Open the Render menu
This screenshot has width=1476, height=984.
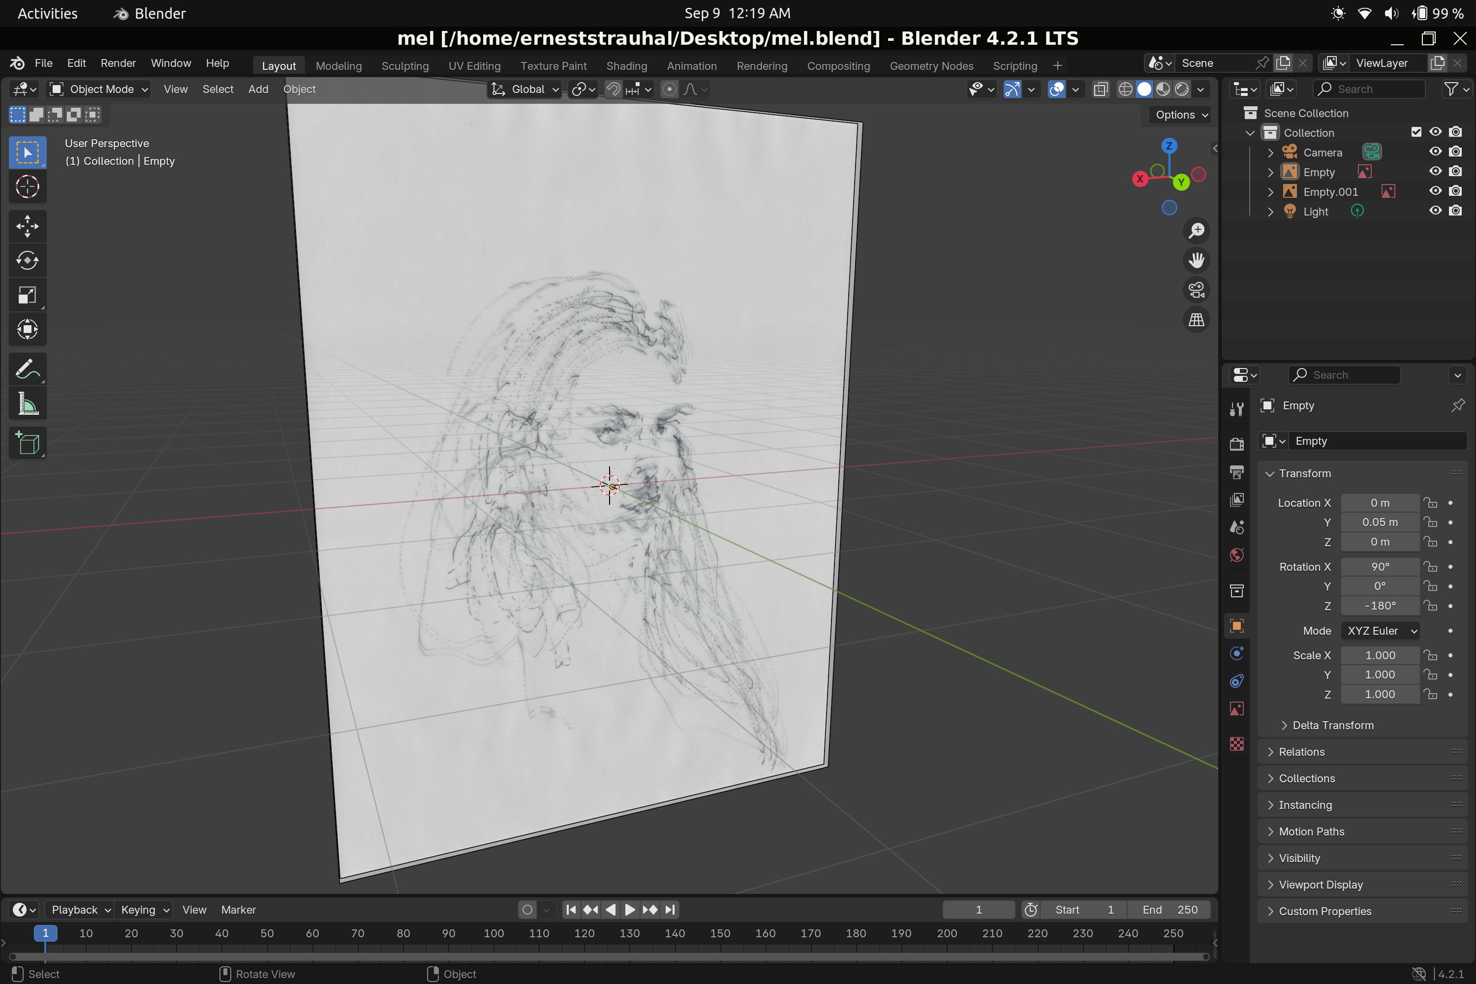118,63
